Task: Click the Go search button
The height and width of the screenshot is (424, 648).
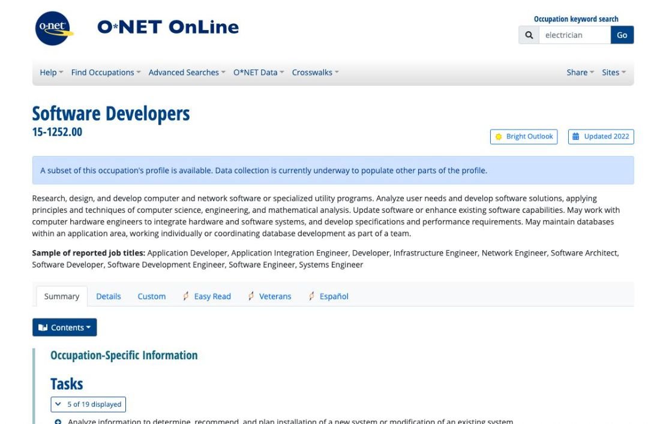Action: (x=622, y=35)
